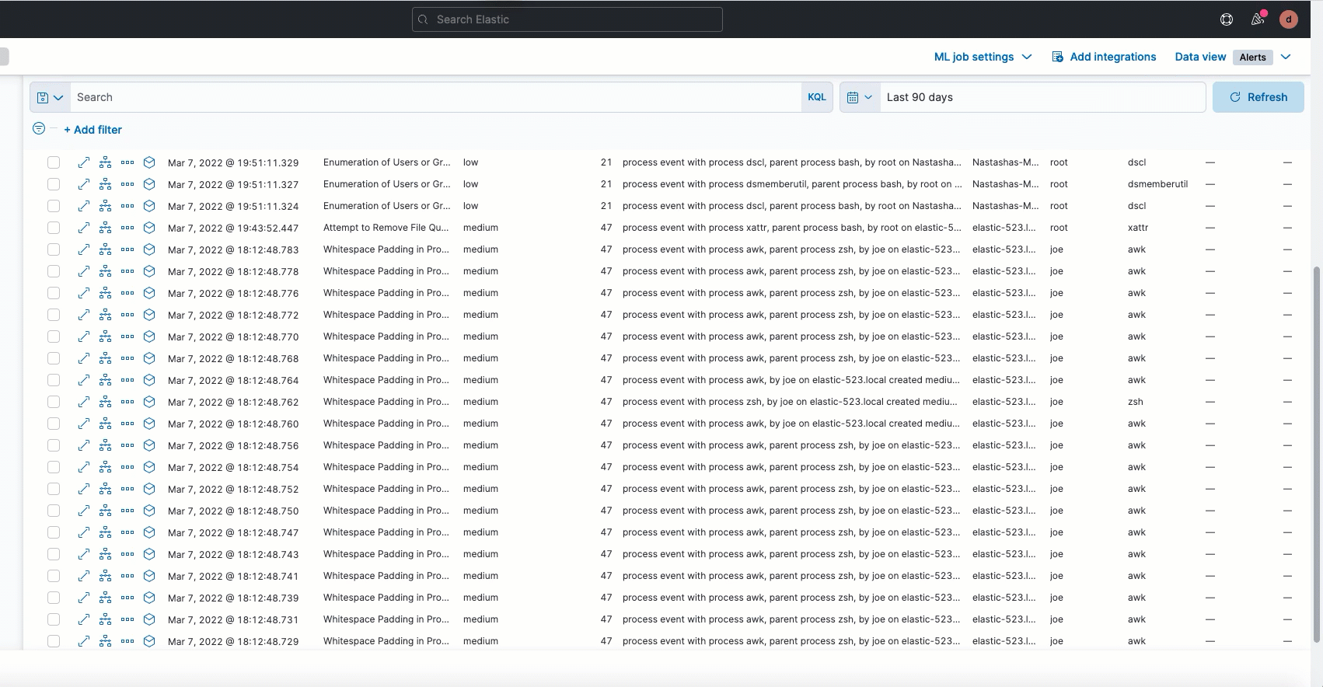
Task: Click the Add integrations link
Action: 1104,57
